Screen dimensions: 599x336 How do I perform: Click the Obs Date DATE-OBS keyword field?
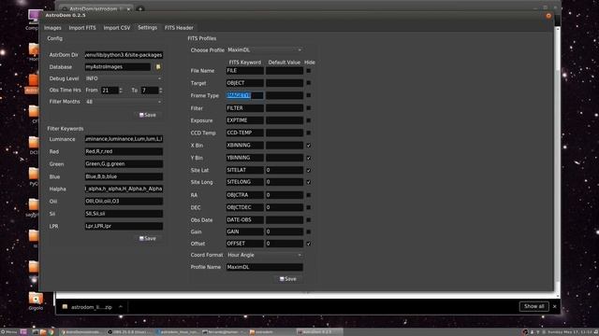click(245, 220)
